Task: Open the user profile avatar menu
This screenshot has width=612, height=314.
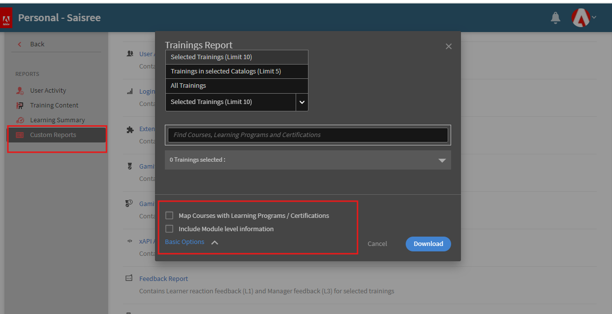Action: (581, 18)
